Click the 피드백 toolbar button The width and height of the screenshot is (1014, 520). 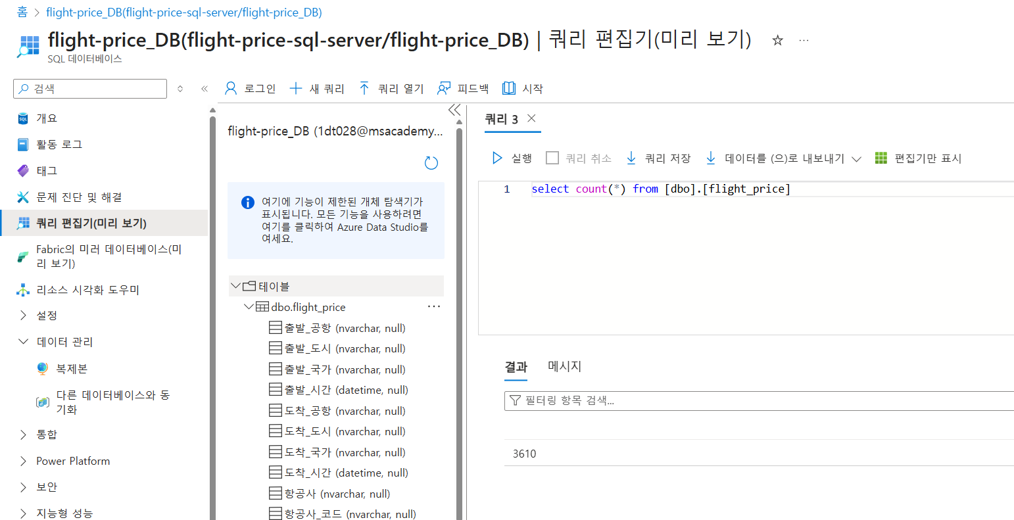464,89
